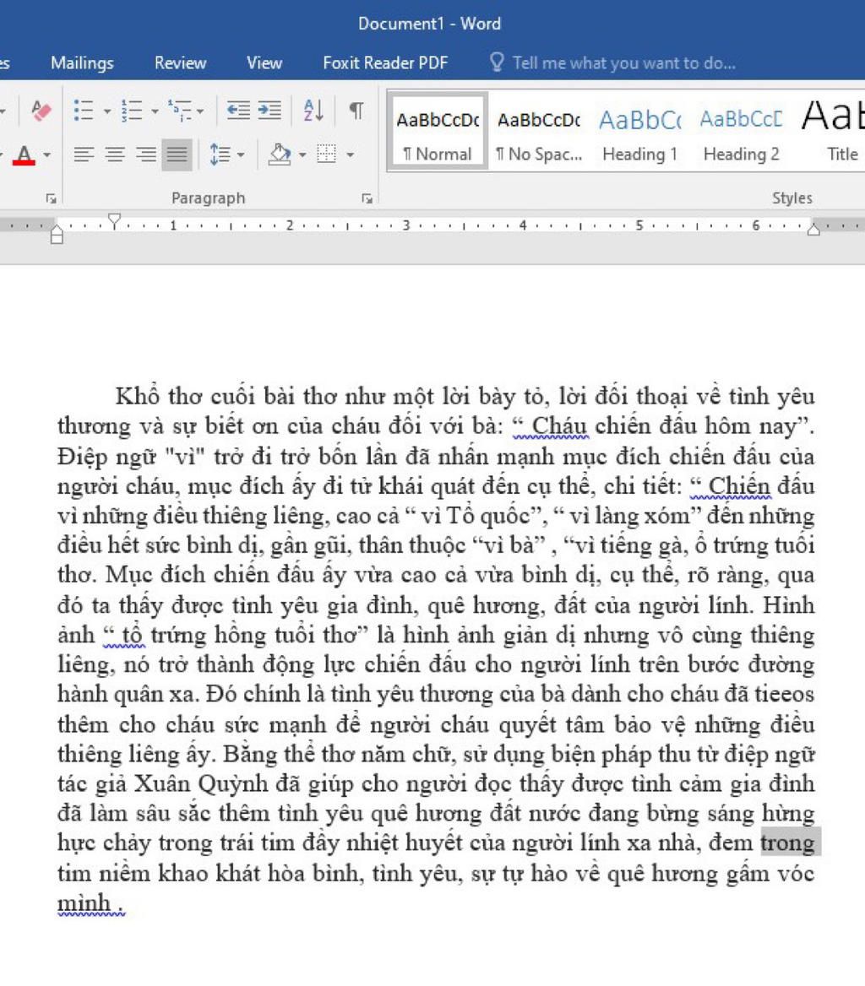
Task: Open numbering library dropdown arrow
Action: pos(155,111)
